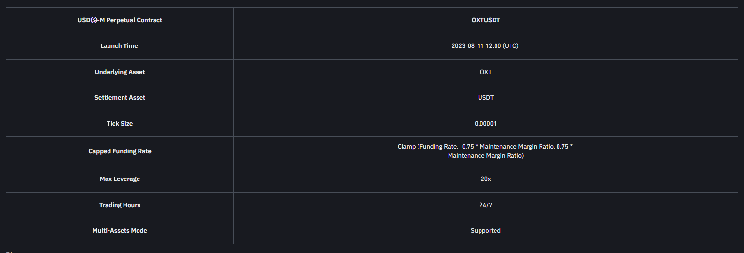Click the Trading Hours row label
744x253 pixels.
[120, 205]
